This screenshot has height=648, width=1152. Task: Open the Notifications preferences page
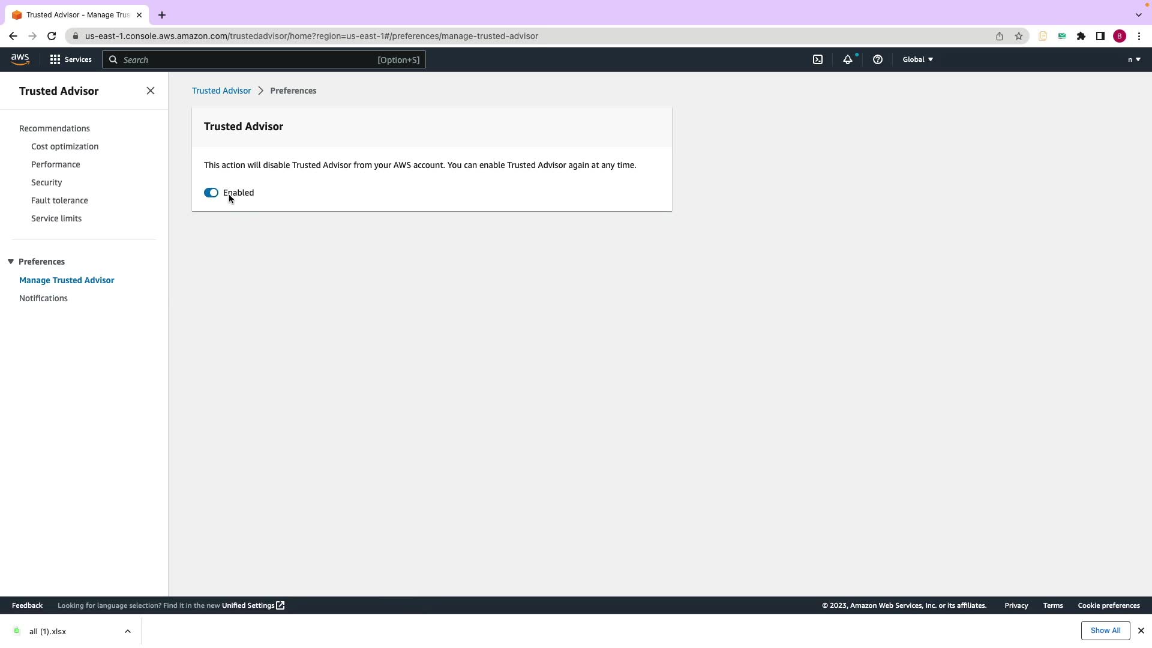coord(43,298)
